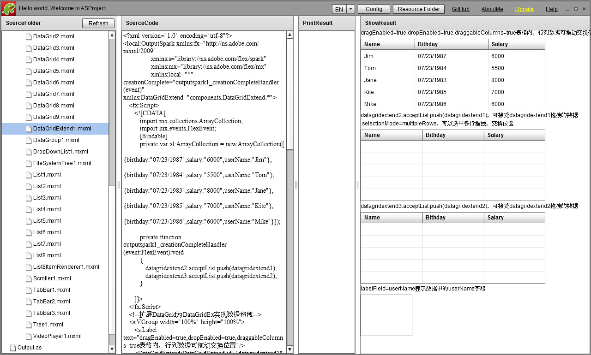
Task: Select VideoPlayer1.mxml in the tree
Action: tap(55, 336)
